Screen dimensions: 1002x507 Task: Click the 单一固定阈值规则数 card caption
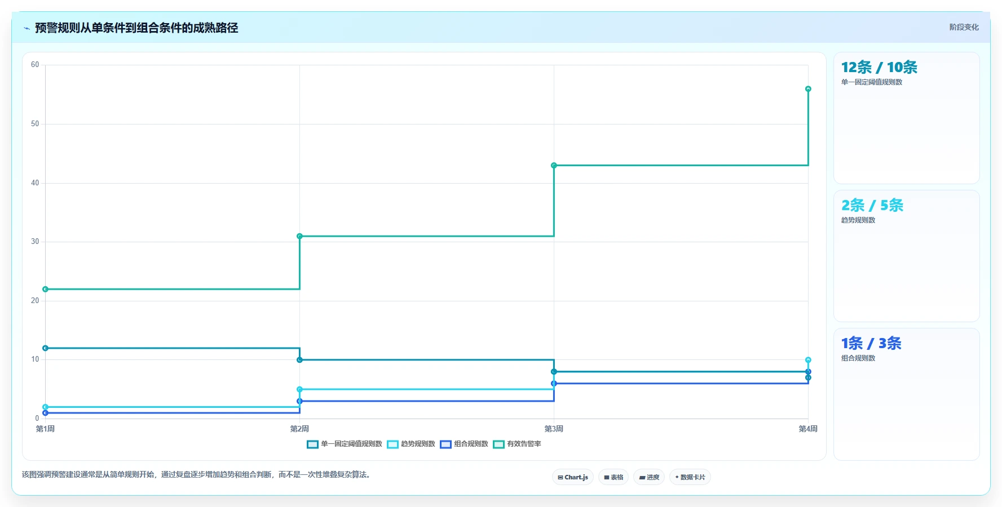click(x=872, y=82)
